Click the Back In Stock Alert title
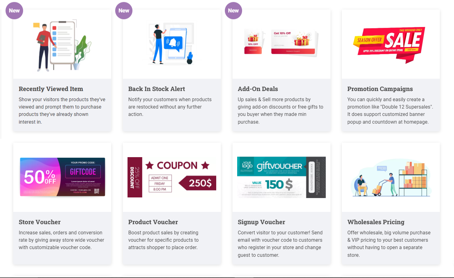 click(156, 89)
